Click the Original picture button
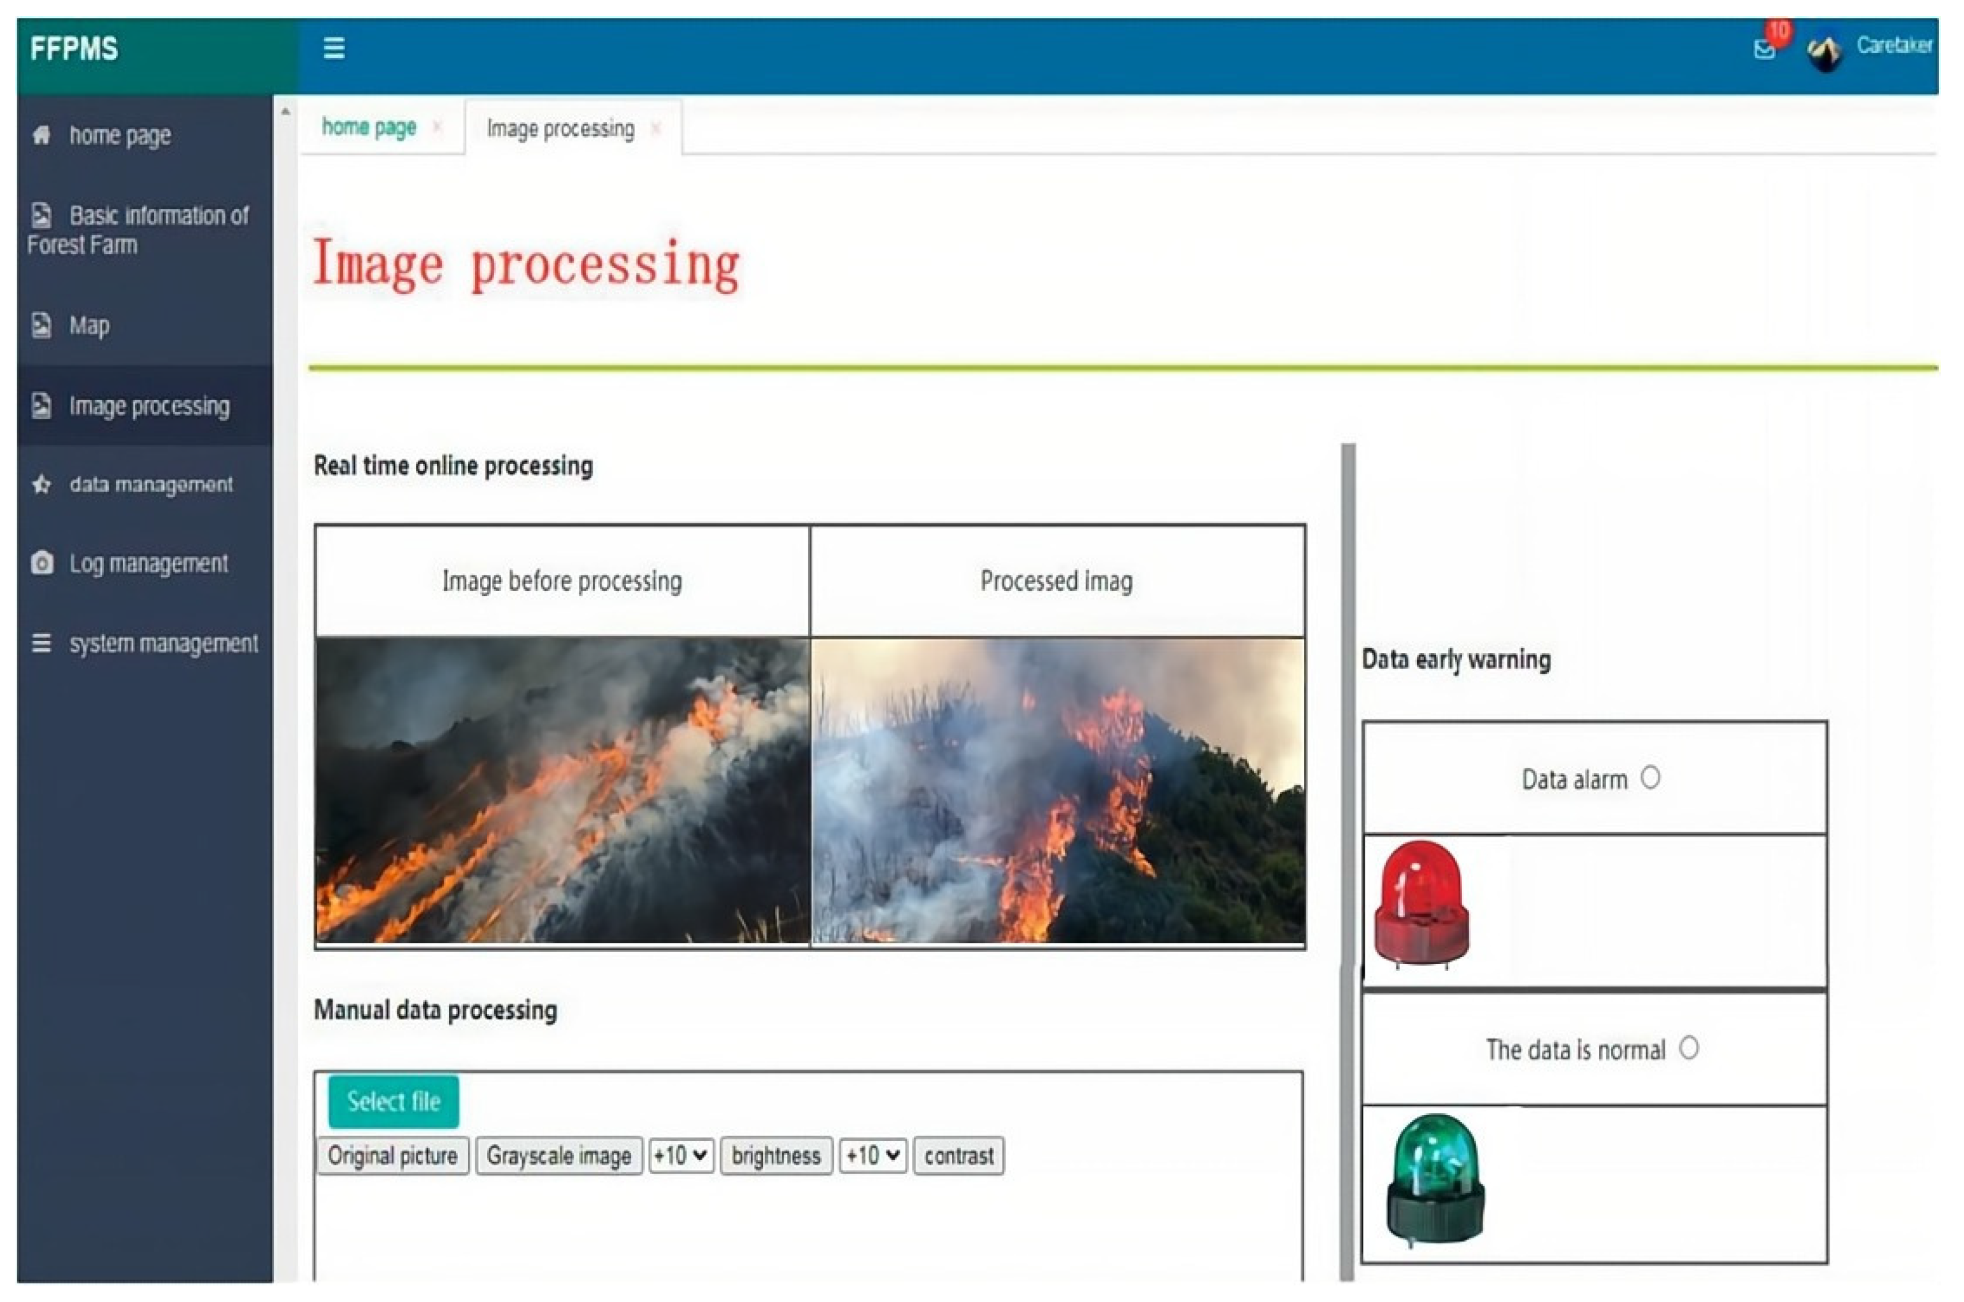 coord(393,1155)
